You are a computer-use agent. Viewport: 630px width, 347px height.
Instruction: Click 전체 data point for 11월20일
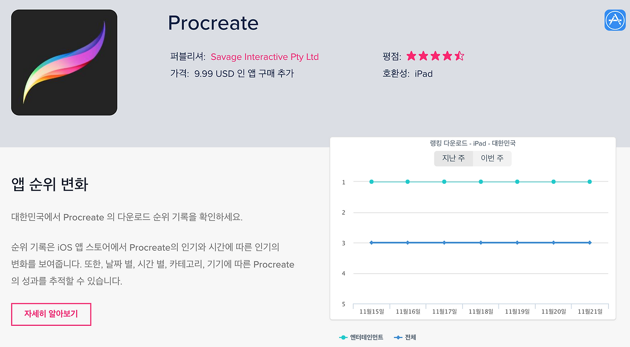(553, 243)
